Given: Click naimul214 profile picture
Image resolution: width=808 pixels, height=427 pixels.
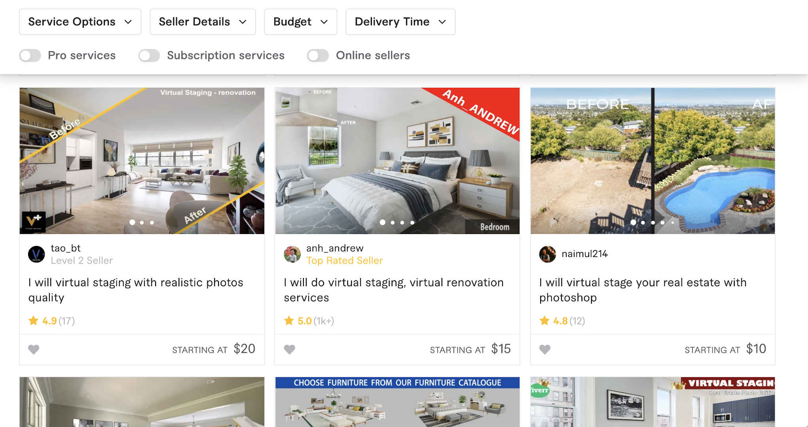Looking at the screenshot, I should (x=548, y=254).
